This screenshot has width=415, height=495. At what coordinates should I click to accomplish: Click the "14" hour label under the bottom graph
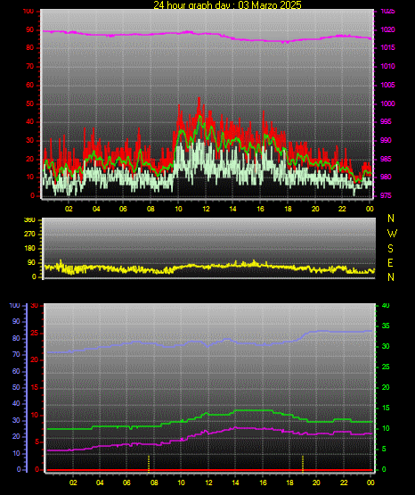(x=235, y=483)
